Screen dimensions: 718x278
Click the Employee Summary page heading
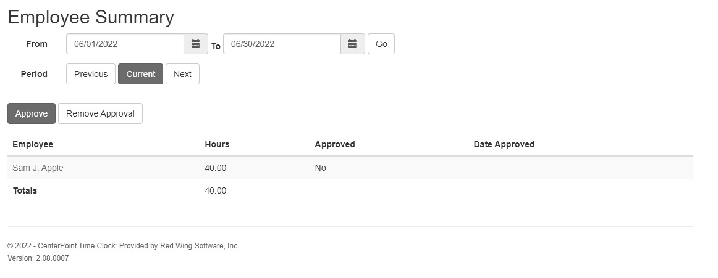click(x=91, y=17)
